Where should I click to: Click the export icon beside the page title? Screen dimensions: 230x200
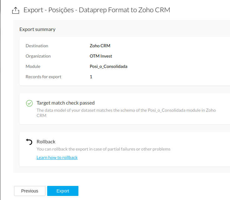coord(15,10)
